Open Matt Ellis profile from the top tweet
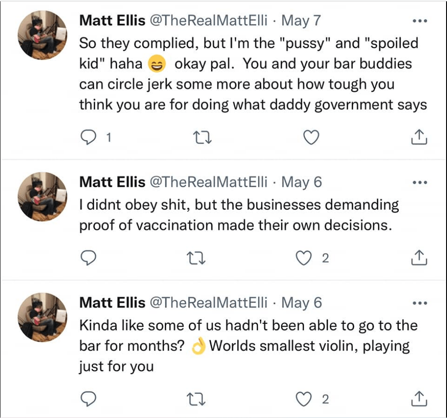Screen dimensions: 447x418 tap(112, 20)
